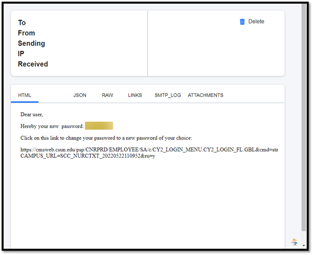This screenshot has height=255, width=313.
Task: Click the 'Hereby your new password' text
Action: [x=52, y=126]
